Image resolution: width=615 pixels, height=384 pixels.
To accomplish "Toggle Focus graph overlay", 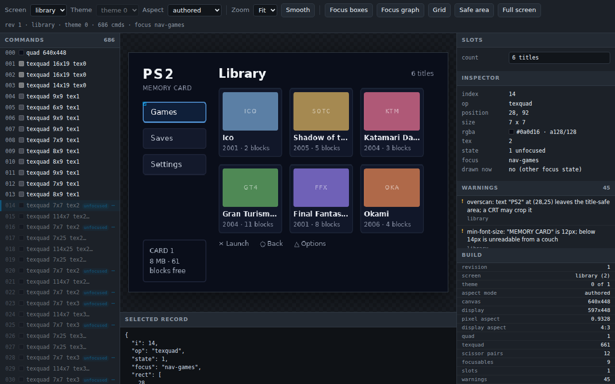I will (400, 10).
